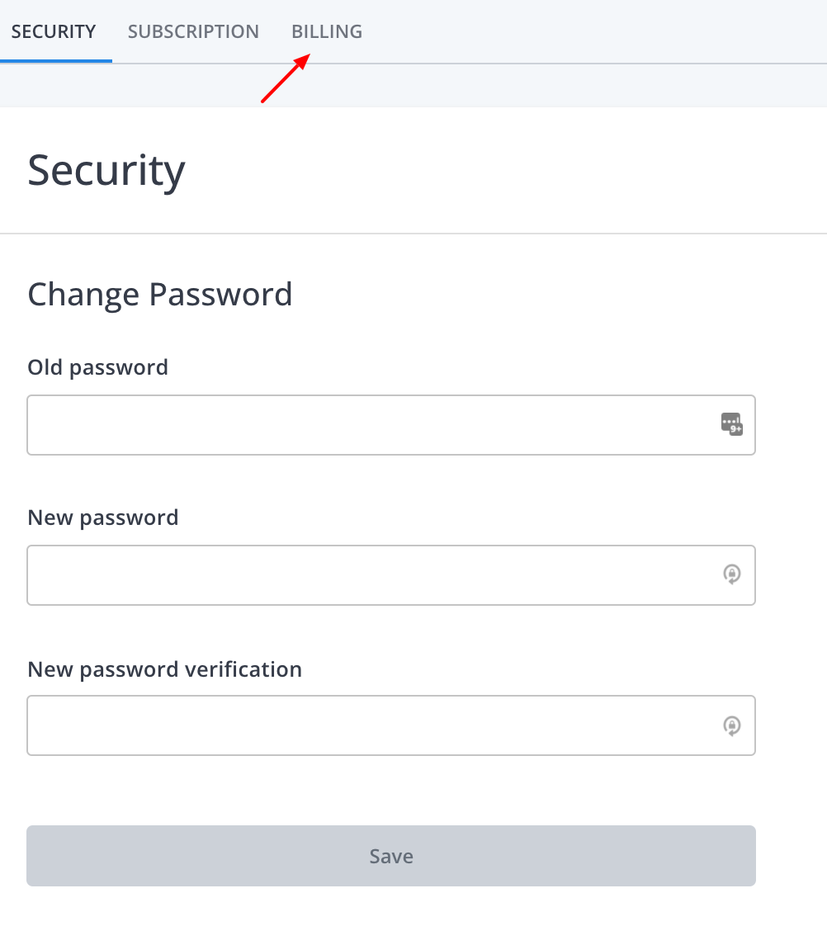Click the "Old password" label text
827x926 pixels.
(x=98, y=367)
